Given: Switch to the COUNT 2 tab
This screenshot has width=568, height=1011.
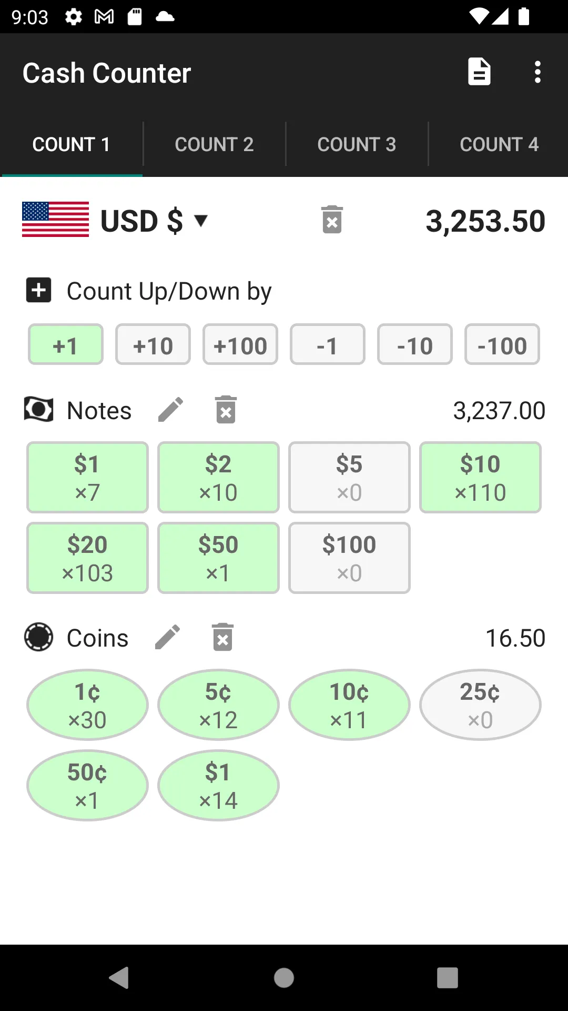Looking at the screenshot, I should (214, 144).
